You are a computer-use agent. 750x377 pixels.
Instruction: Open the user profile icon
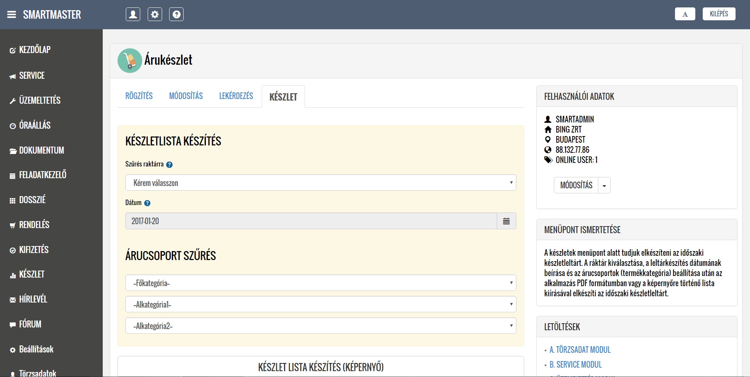click(133, 14)
